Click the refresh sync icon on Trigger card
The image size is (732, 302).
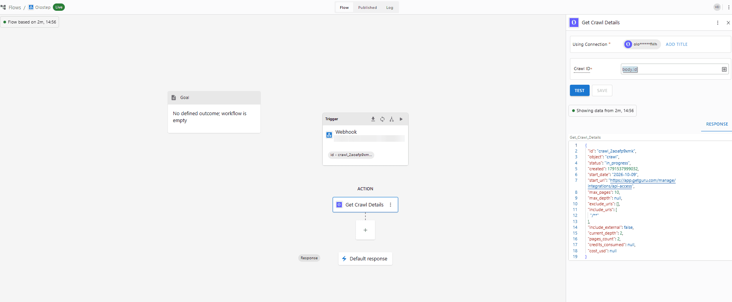click(382, 119)
